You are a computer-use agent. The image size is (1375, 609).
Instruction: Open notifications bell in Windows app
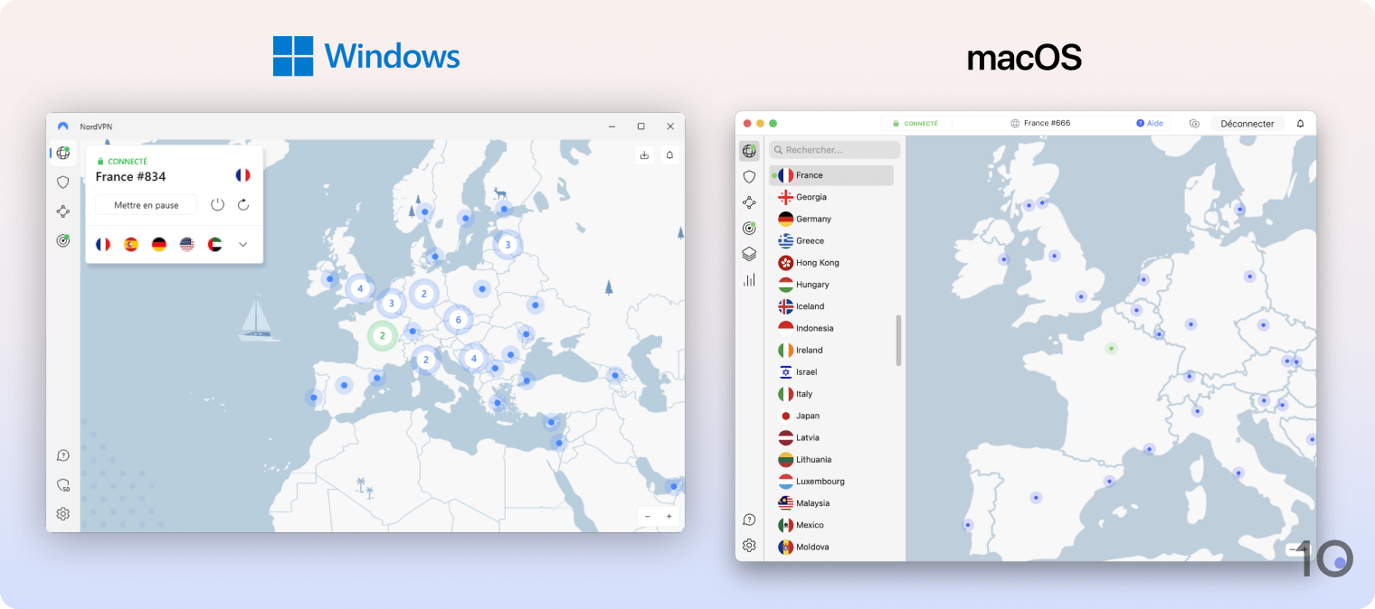point(669,155)
